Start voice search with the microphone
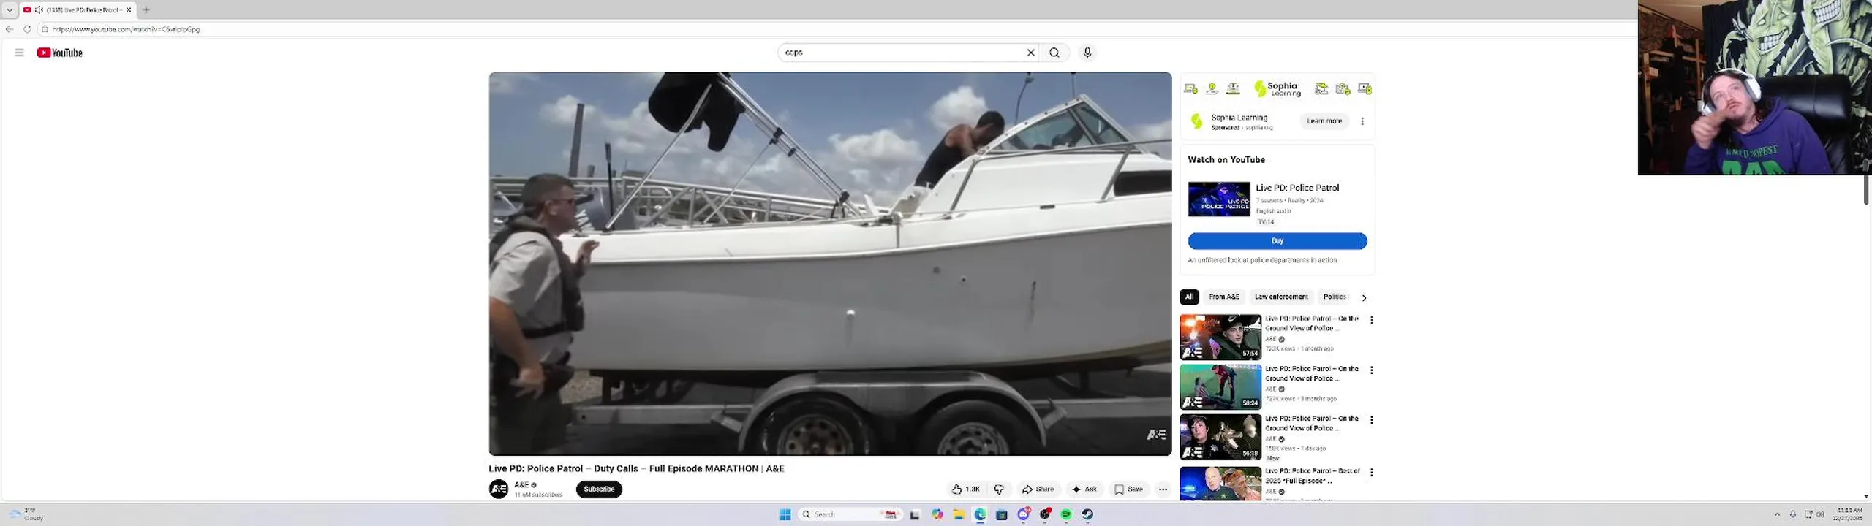1872x526 pixels. pyautogui.click(x=1087, y=53)
